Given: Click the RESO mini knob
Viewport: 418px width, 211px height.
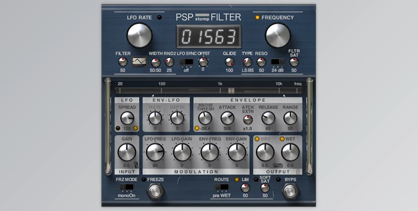Looking at the screenshot, I should coord(261,62).
